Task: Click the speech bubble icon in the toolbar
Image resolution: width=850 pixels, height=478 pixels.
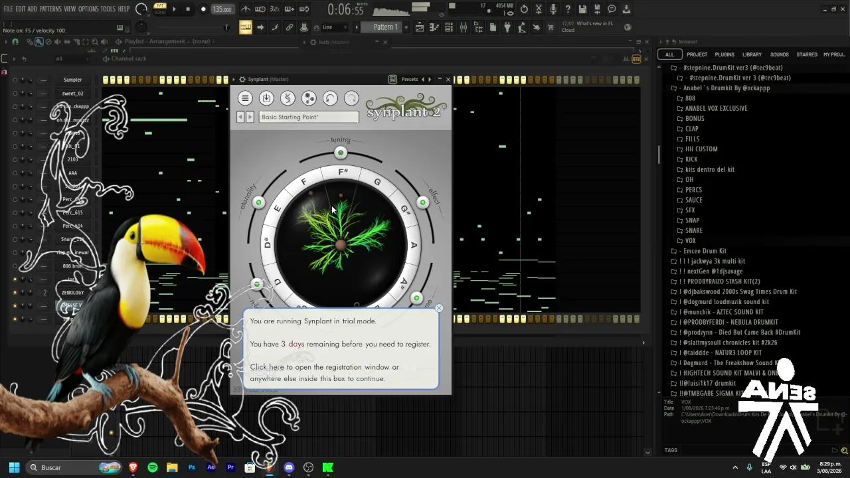Action: click(612, 9)
